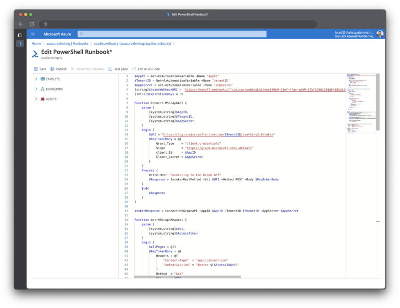The image size is (400, 308).
Task: Navigate to Home breadcrumb
Action: click(x=36, y=44)
